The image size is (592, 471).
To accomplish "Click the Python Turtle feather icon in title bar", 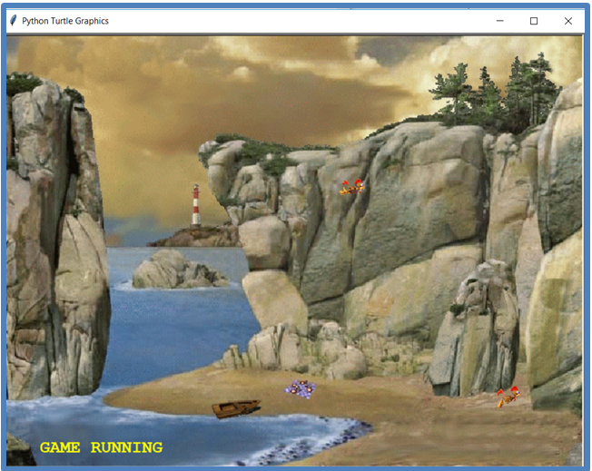I will tap(14, 20).
